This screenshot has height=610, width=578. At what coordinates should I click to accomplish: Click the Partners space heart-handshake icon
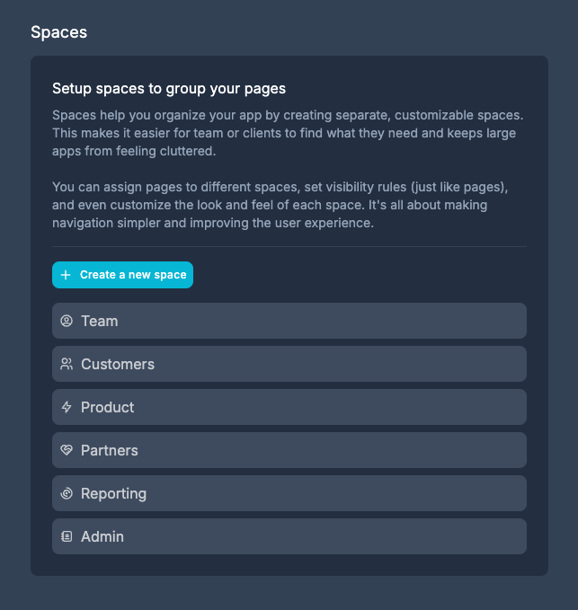point(67,450)
